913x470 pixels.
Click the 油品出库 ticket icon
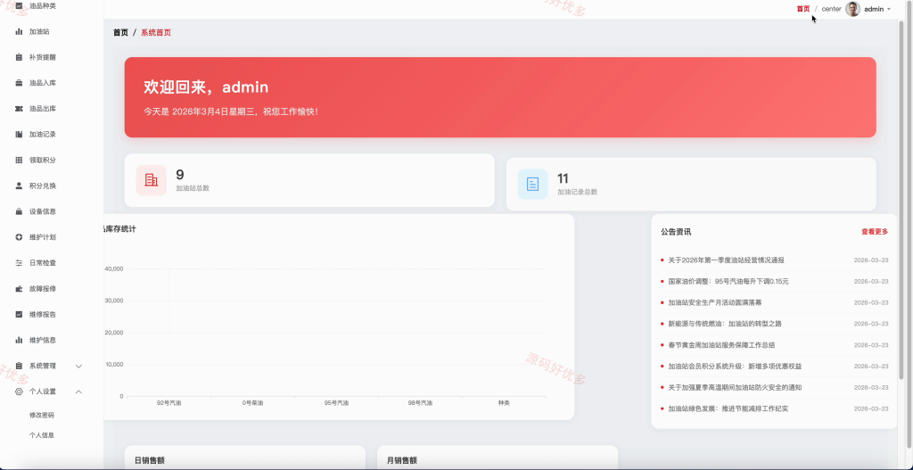click(x=19, y=108)
